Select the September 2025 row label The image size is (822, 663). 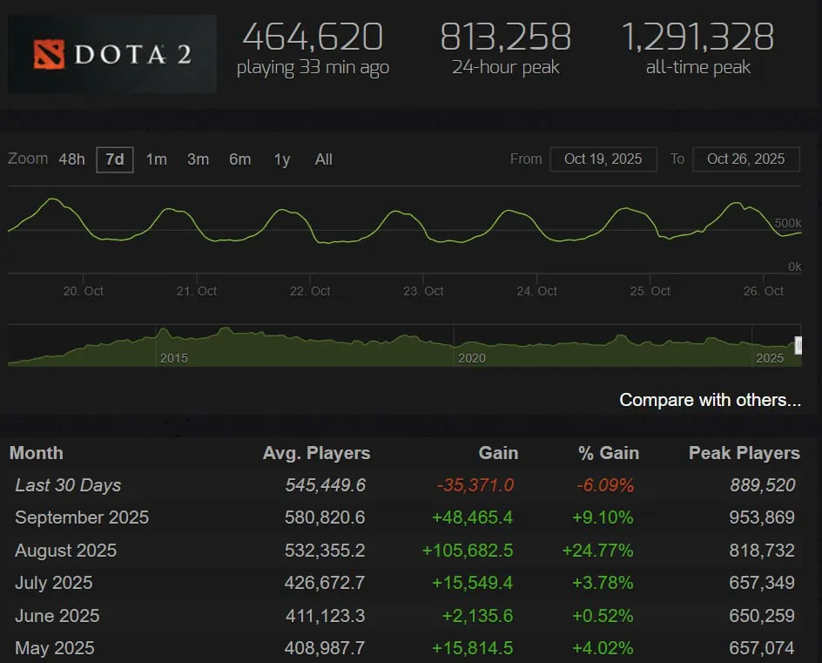pyautogui.click(x=82, y=518)
